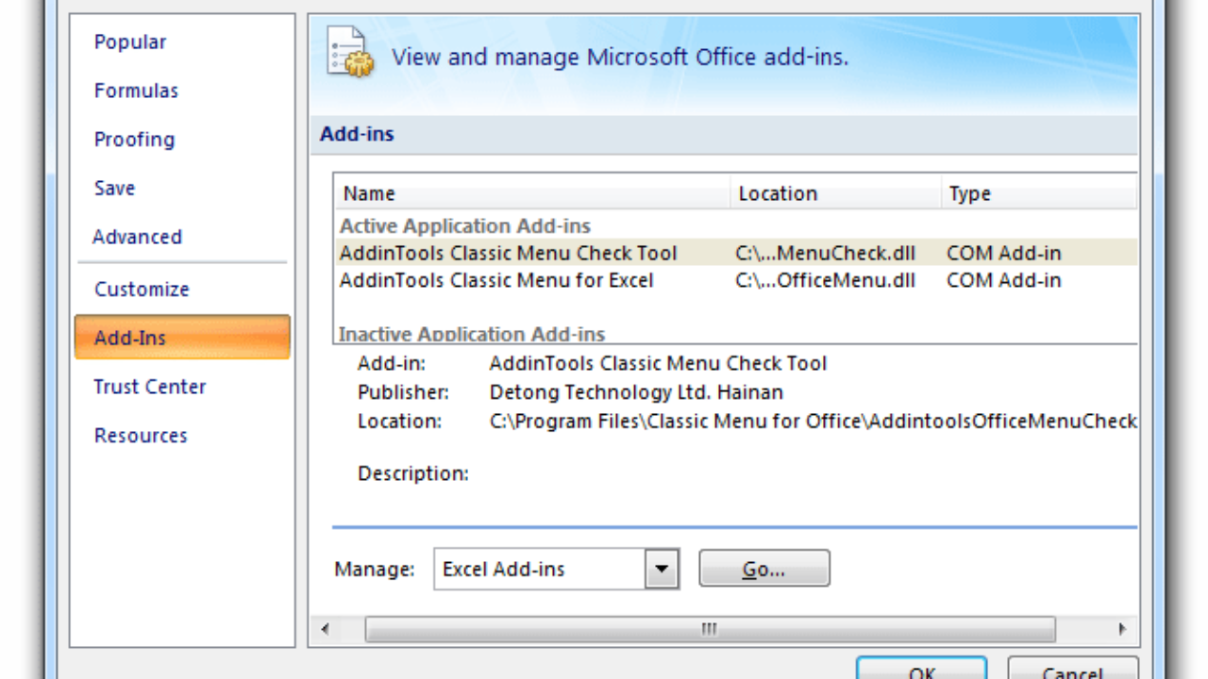
Task: Click the C:\...MenuCheck.dll location cell
Action: coord(825,253)
